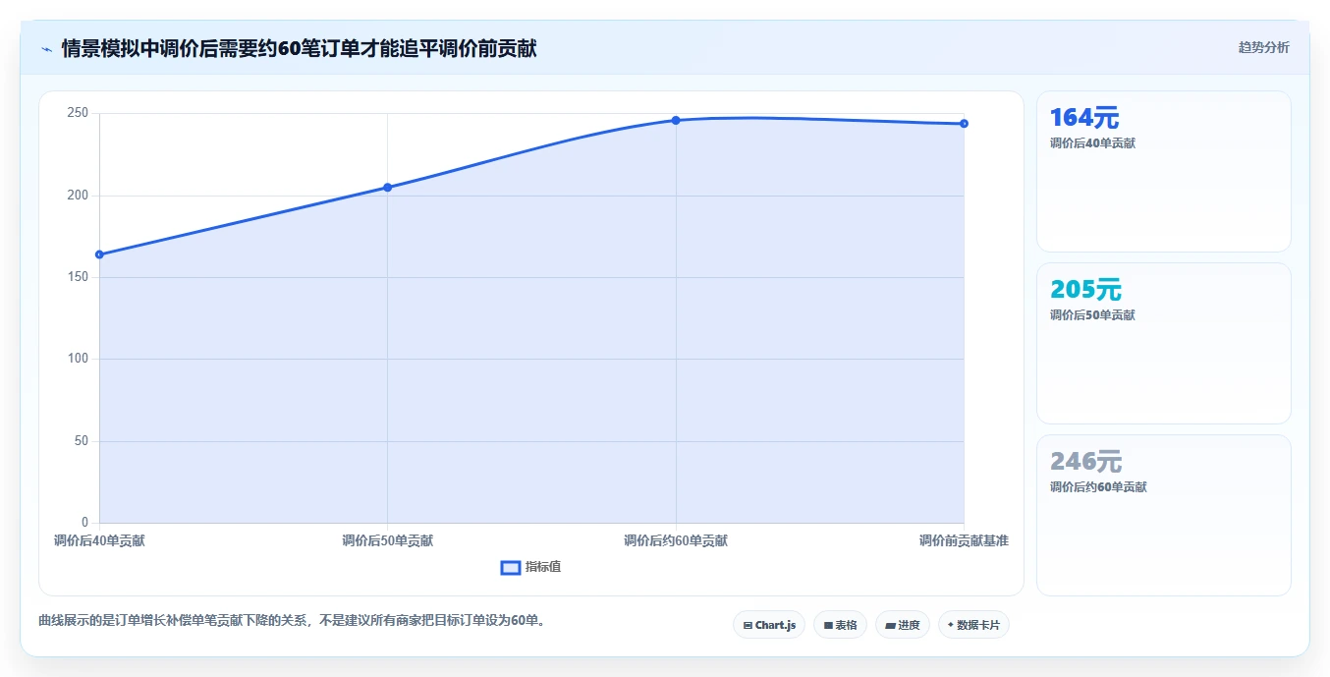Click the data point for 调价前贡献基准
1330x677 pixels.
[964, 124]
